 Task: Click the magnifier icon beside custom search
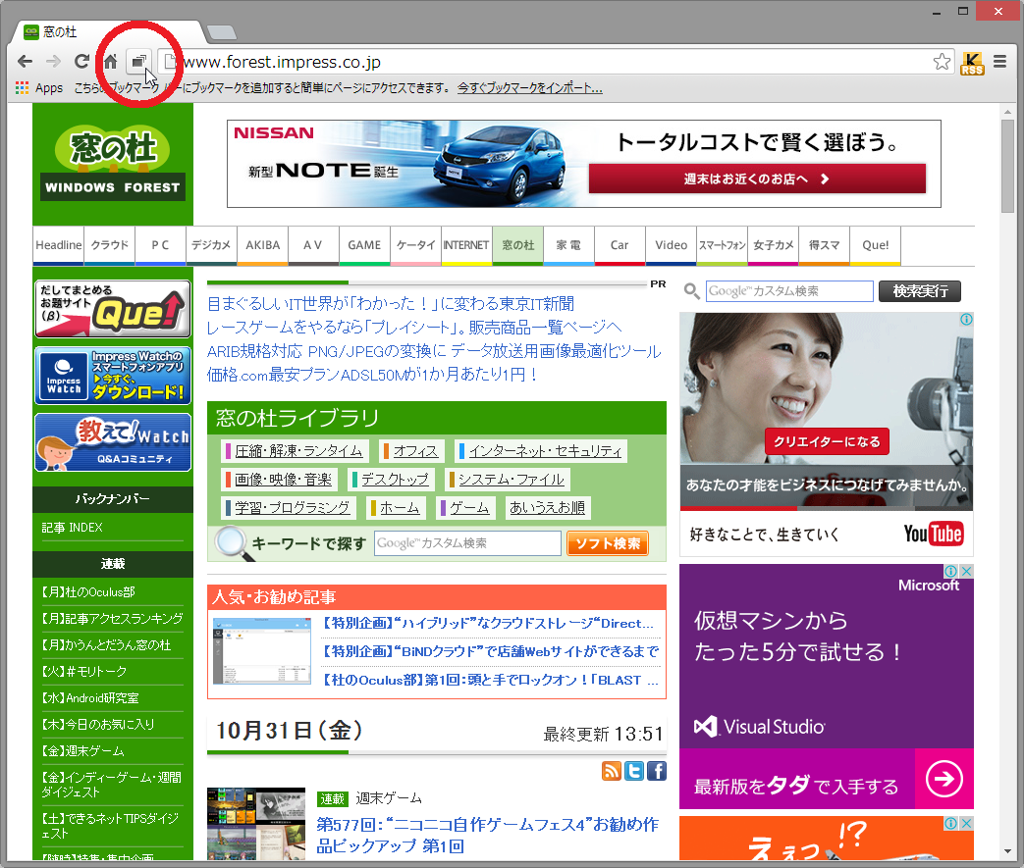click(x=692, y=291)
